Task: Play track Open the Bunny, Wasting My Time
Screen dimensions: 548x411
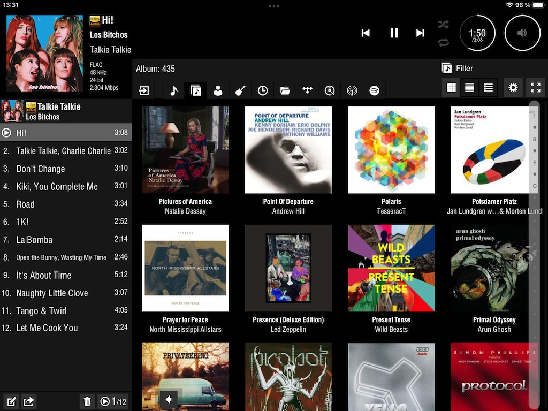Action: pos(66,257)
